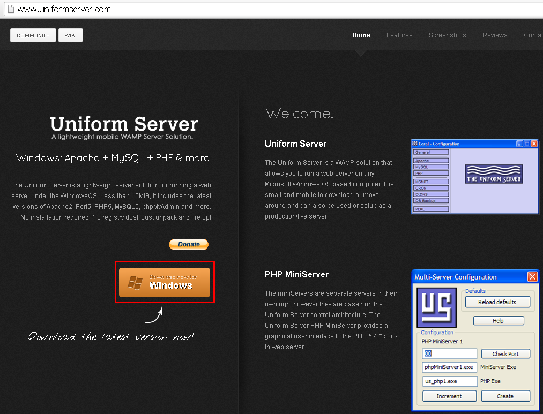543x414 pixels.
Task: Select the Home navigation tab
Action: (x=361, y=35)
